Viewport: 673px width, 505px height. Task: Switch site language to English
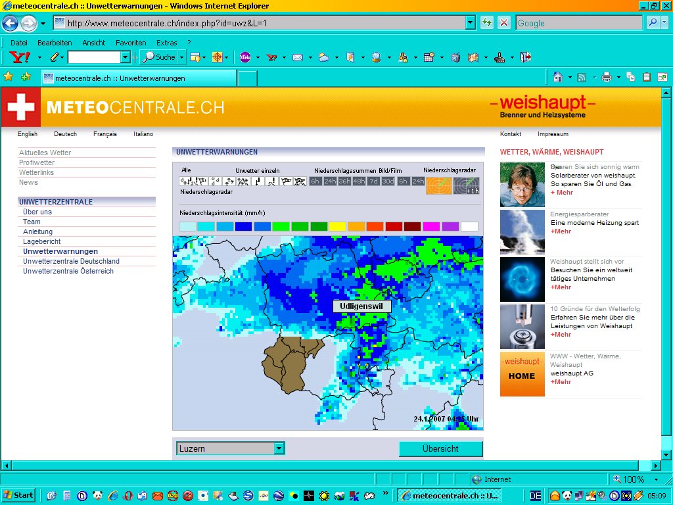pos(28,134)
